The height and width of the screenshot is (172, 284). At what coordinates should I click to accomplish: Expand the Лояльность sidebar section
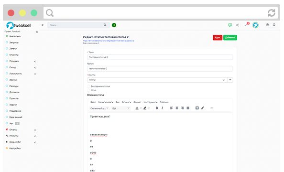point(35,74)
